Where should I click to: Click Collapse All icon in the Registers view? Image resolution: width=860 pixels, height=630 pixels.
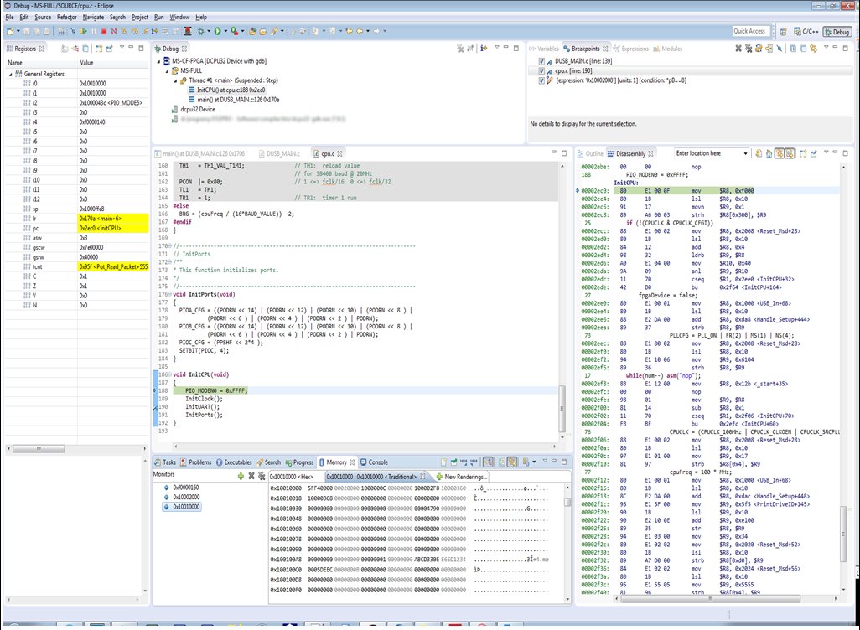85,49
